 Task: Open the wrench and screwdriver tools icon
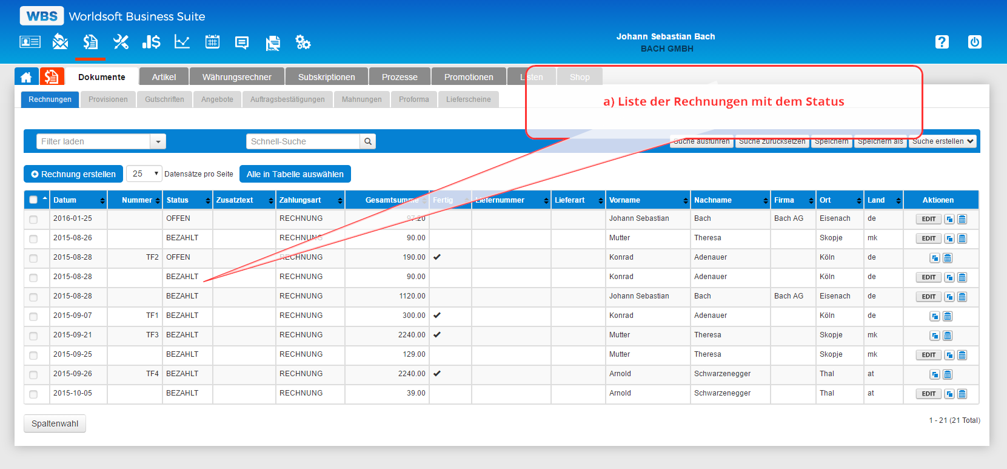point(121,42)
